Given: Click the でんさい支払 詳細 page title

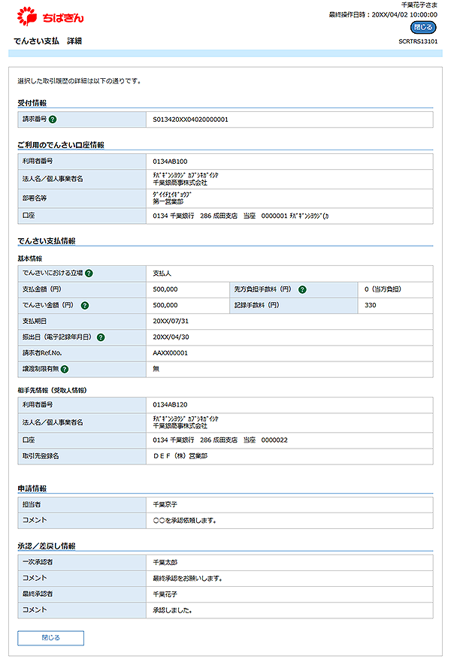Looking at the screenshot, I should (x=48, y=41).
